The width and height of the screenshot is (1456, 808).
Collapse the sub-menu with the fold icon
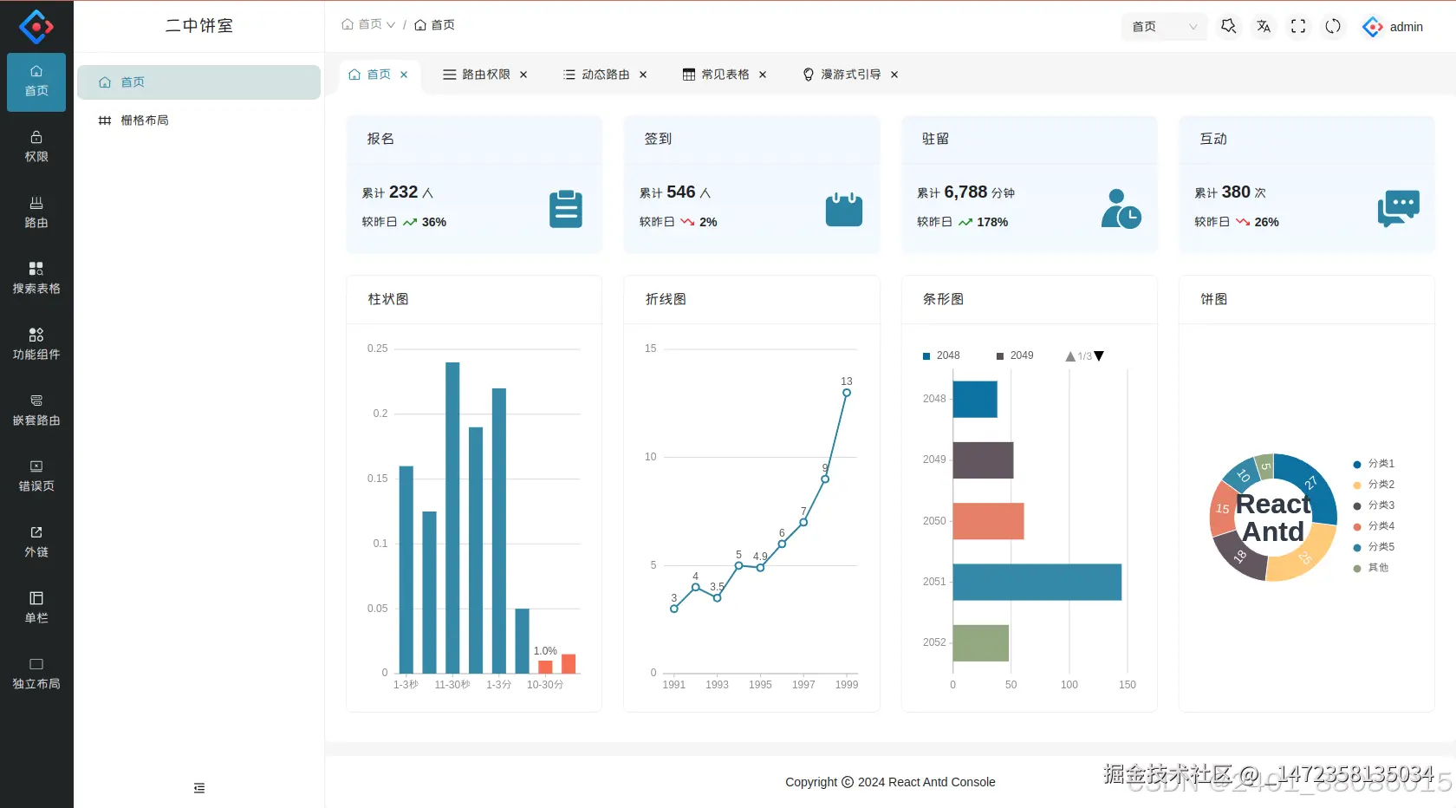pos(199,788)
